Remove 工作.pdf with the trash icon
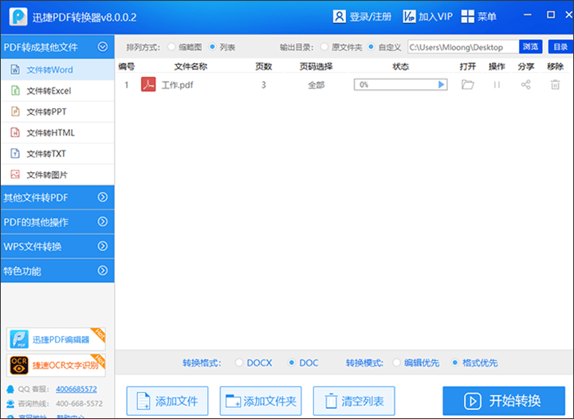574x419 pixels. pyautogui.click(x=555, y=84)
